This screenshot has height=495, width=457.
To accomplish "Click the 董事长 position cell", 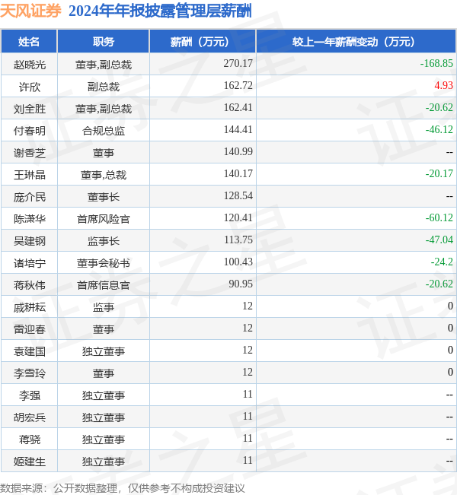I will 104,197.
